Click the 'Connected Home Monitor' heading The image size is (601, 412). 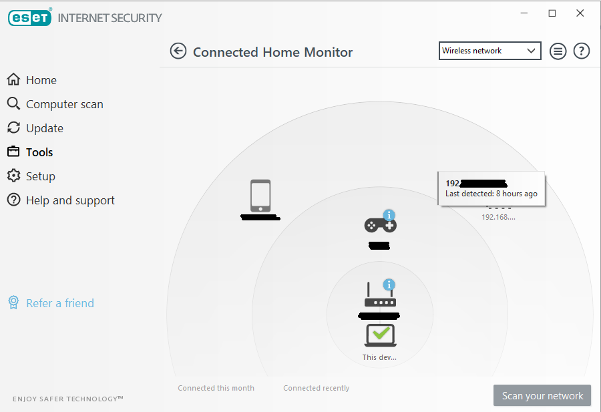pos(272,51)
